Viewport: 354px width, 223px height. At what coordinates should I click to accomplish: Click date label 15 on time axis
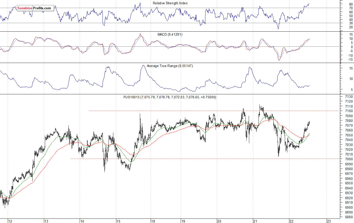coord(118,221)
